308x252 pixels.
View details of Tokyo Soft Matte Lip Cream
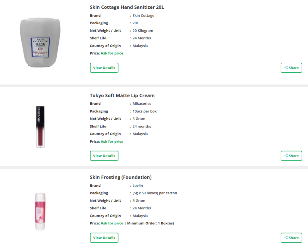coord(104,156)
